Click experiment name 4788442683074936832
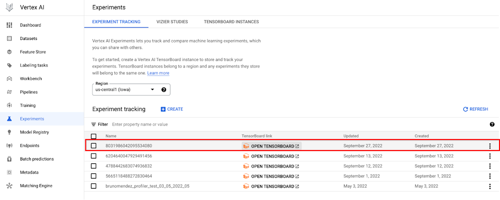This screenshot has width=500, height=200. coord(128,166)
